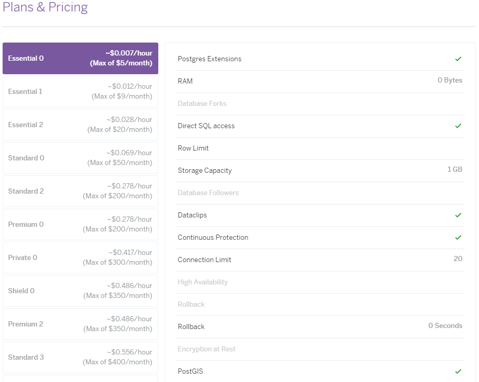479x382 pixels.
Task: Click the RAM feature row label
Action: [x=185, y=81]
